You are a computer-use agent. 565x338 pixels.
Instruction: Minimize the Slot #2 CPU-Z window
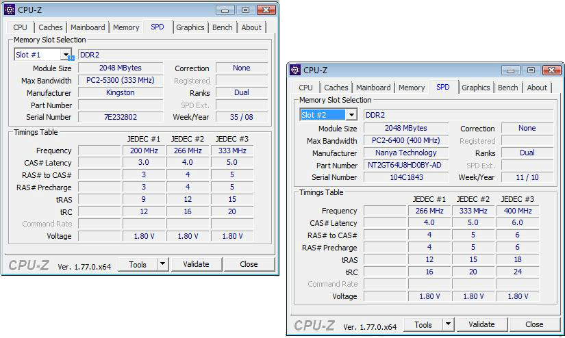511,70
